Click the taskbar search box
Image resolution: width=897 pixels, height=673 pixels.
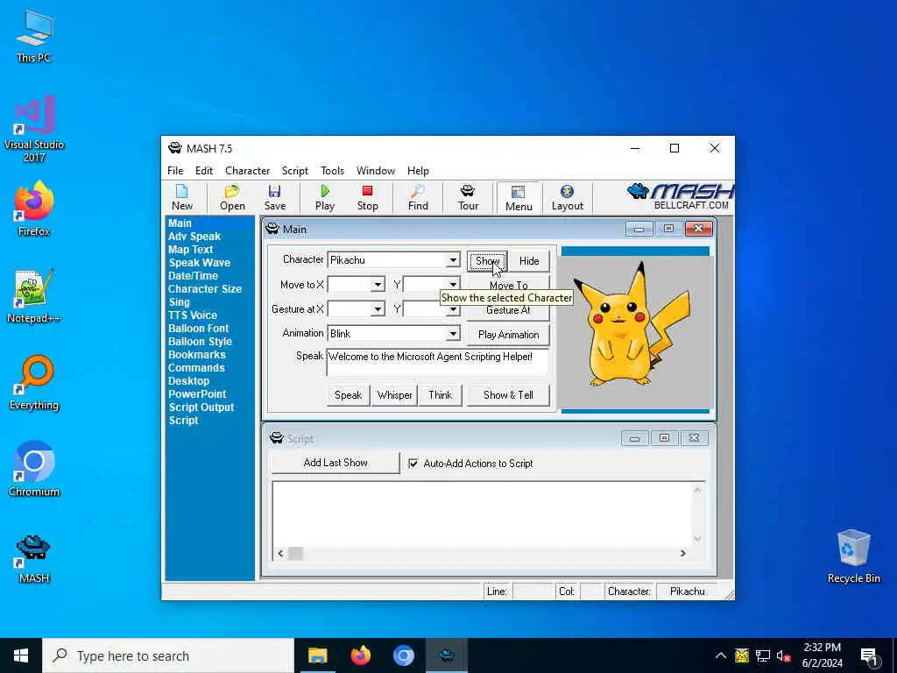click(168, 655)
